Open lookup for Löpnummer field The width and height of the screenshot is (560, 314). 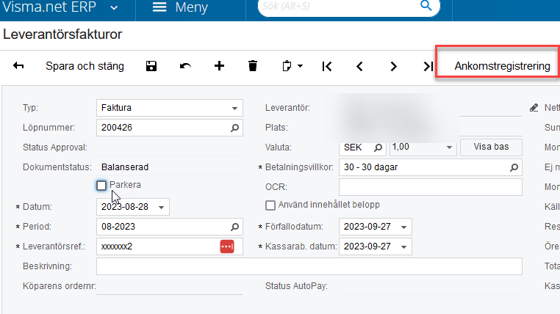[234, 128]
